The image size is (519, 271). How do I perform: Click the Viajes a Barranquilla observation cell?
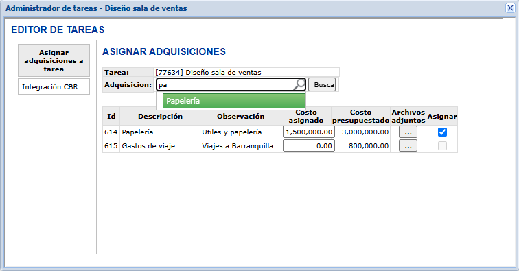point(241,146)
